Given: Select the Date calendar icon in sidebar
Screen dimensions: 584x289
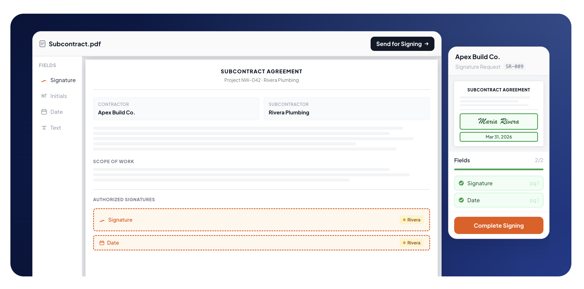Looking at the screenshot, I should click(44, 112).
